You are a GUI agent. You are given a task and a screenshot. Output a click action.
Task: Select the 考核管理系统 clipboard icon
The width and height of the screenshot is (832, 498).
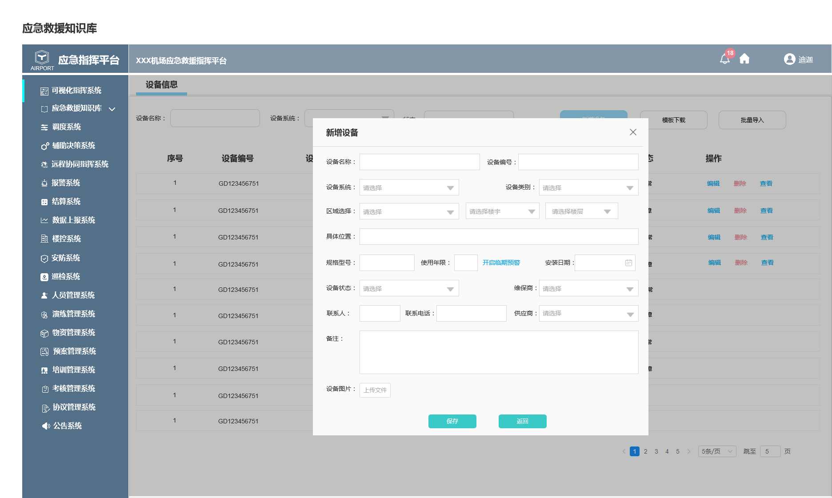[45, 389]
